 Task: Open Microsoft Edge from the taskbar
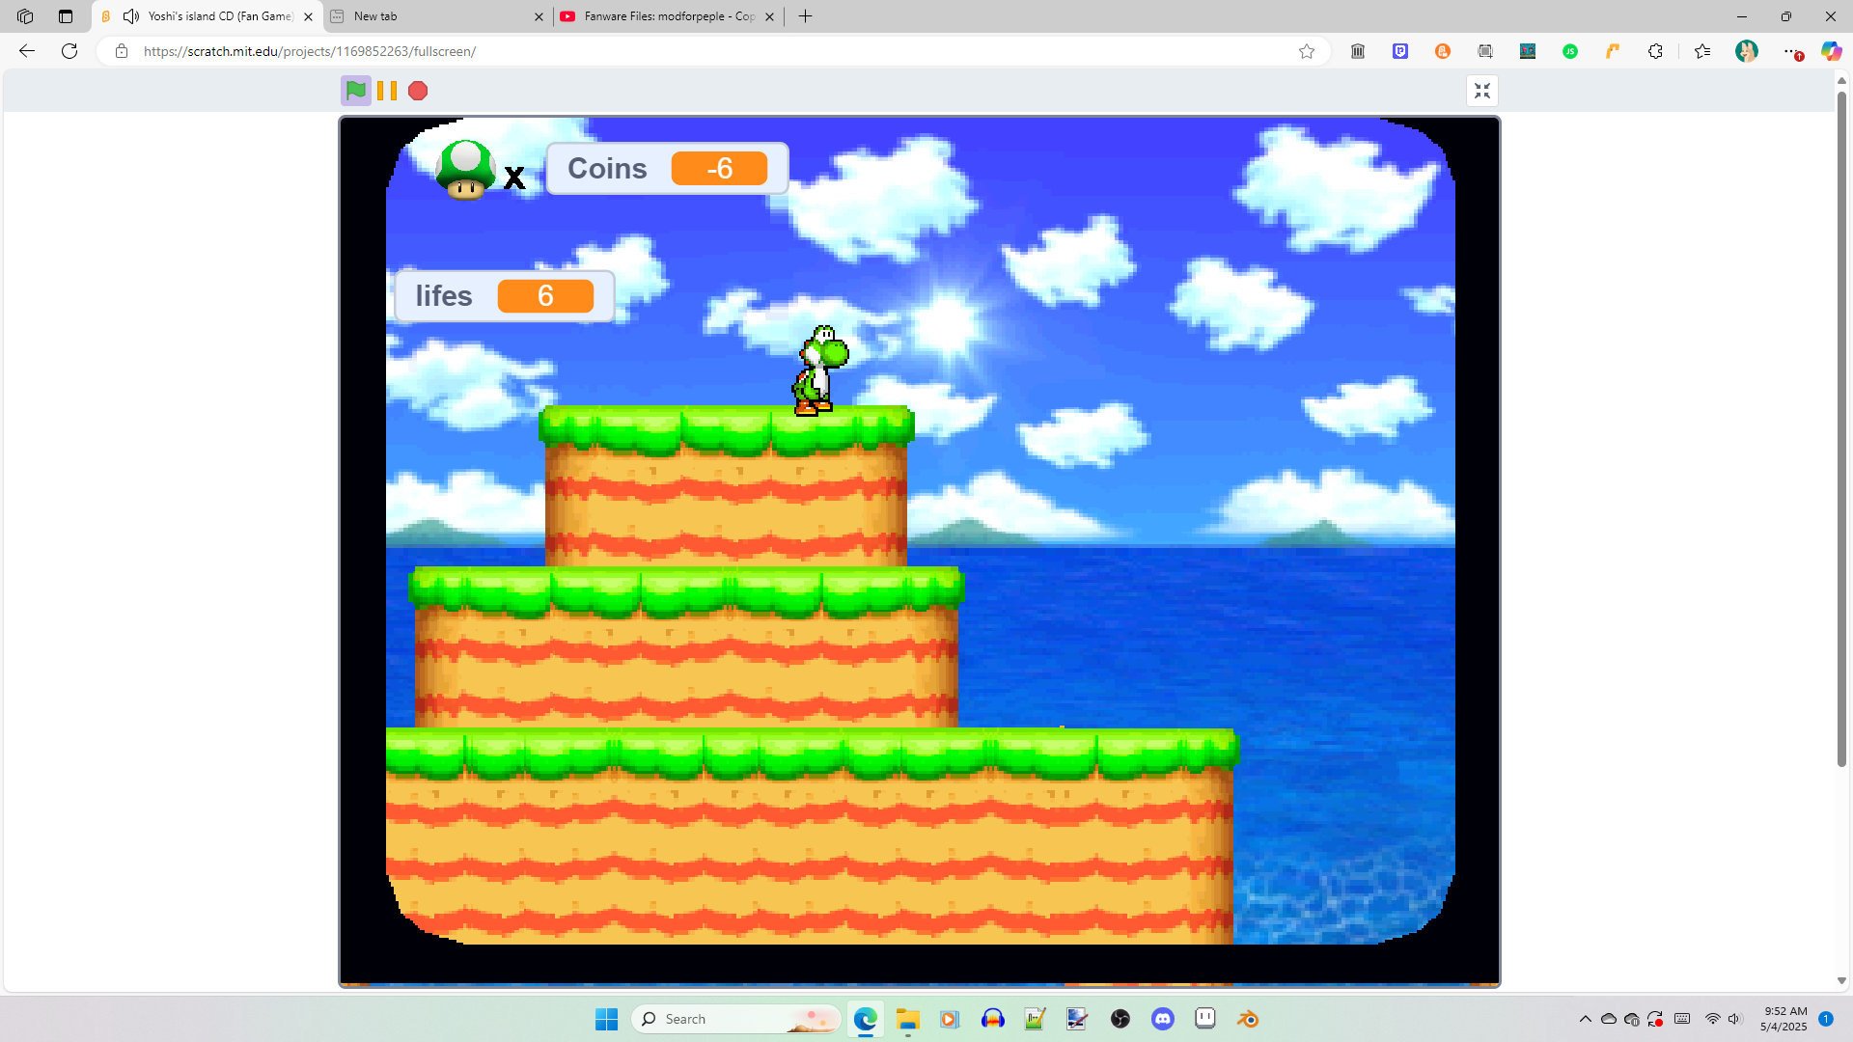(x=866, y=1019)
